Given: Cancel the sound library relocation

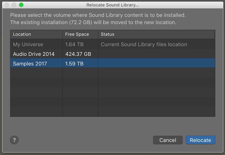Looking at the screenshot, I should tap(168, 140).
